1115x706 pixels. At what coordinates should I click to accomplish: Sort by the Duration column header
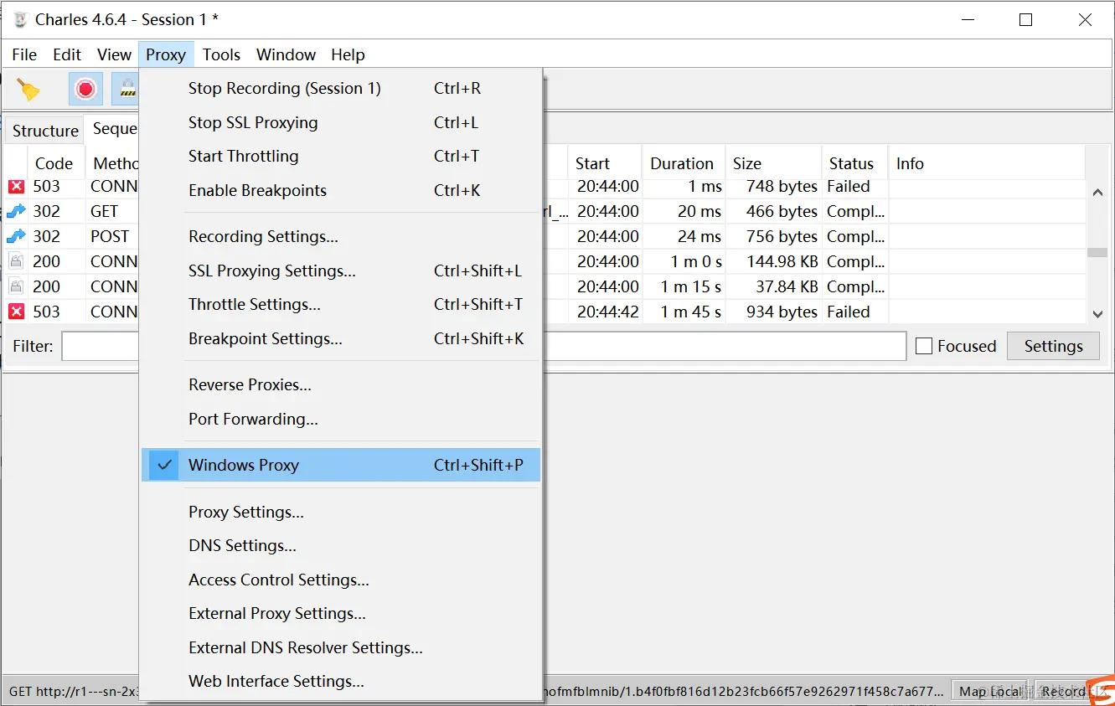point(683,163)
